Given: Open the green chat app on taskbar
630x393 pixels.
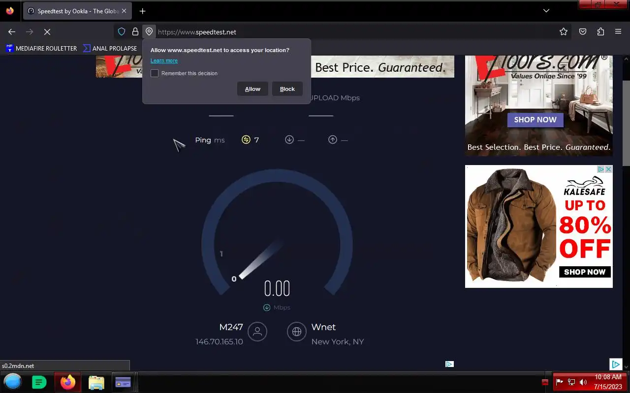Looking at the screenshot, I should (x=39, y=382).
